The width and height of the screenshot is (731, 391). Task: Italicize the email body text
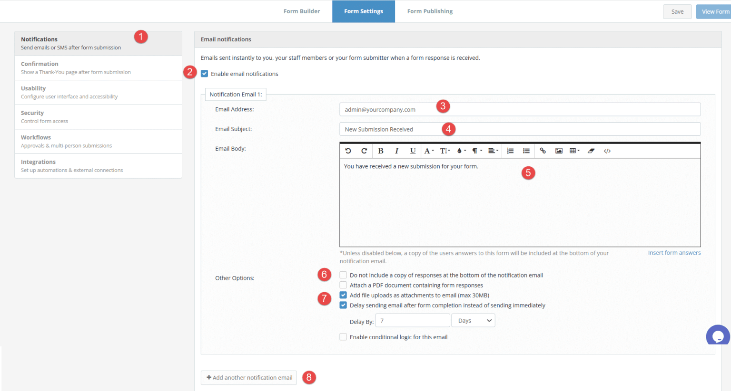pyautogui.click(x=397, y=151)
